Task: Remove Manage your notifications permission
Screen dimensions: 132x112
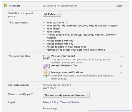Action: [x=121, y=73]
